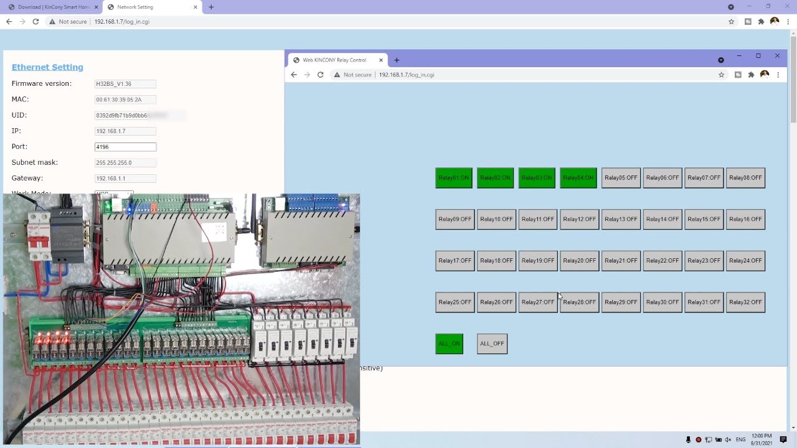Close the Web KINCONY Relay Control tab
Screen dimensions: 797x448
point(380,60)
